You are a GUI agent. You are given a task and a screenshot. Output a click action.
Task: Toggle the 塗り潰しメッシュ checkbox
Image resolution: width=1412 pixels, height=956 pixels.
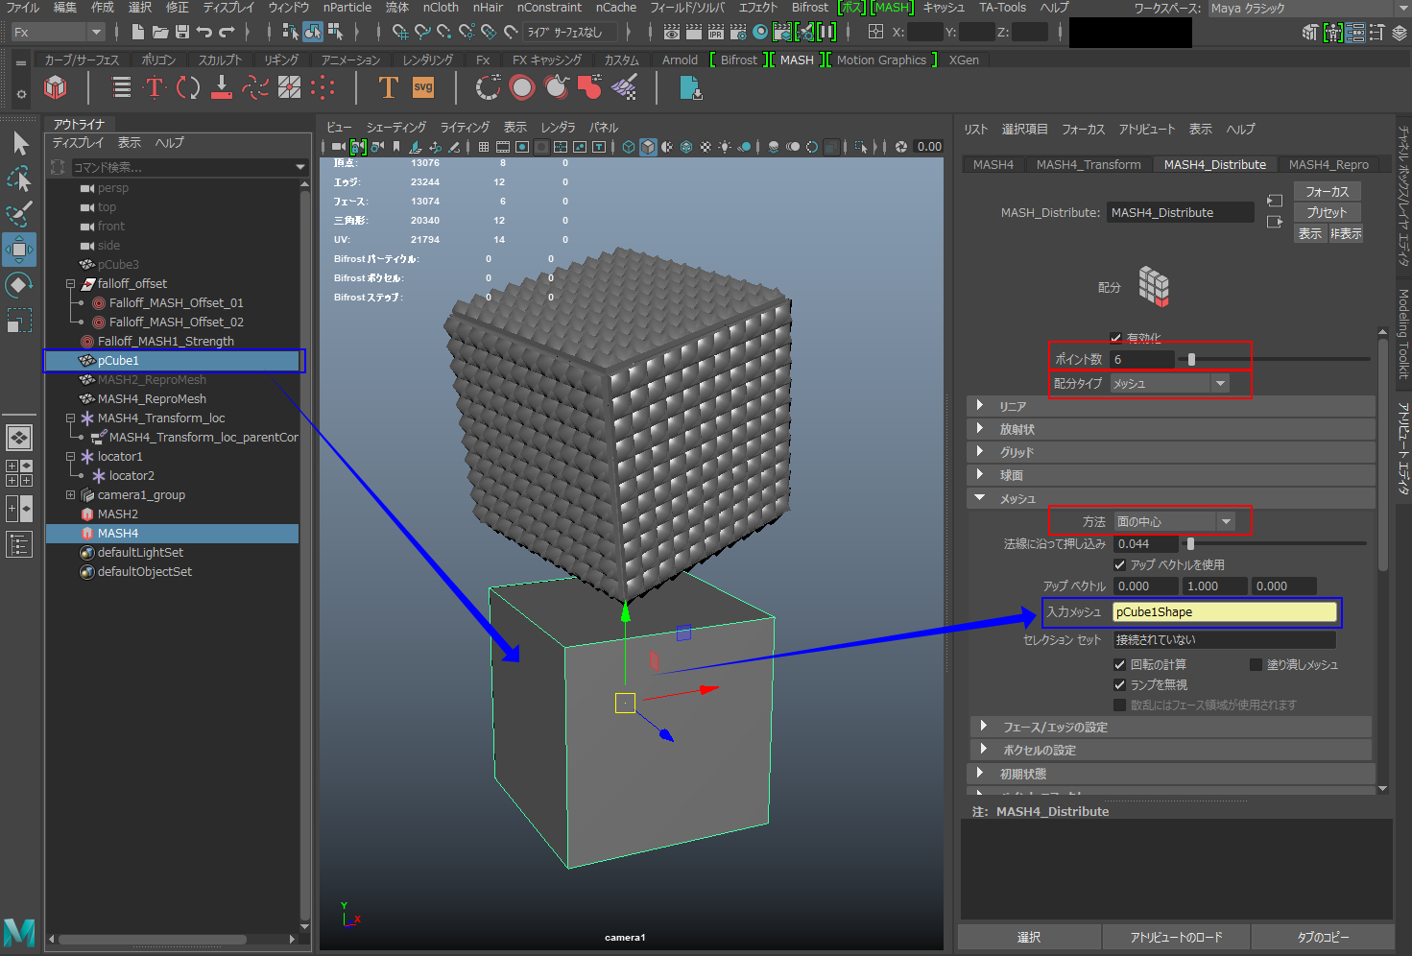pyautogui.click(x=1256, y=664)
